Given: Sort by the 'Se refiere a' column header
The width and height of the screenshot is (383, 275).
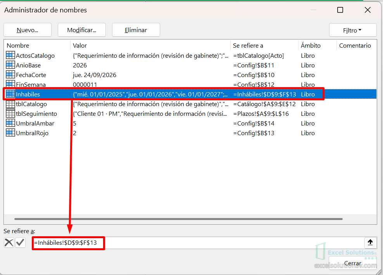Looking at the screenshot, I should 264,45.
